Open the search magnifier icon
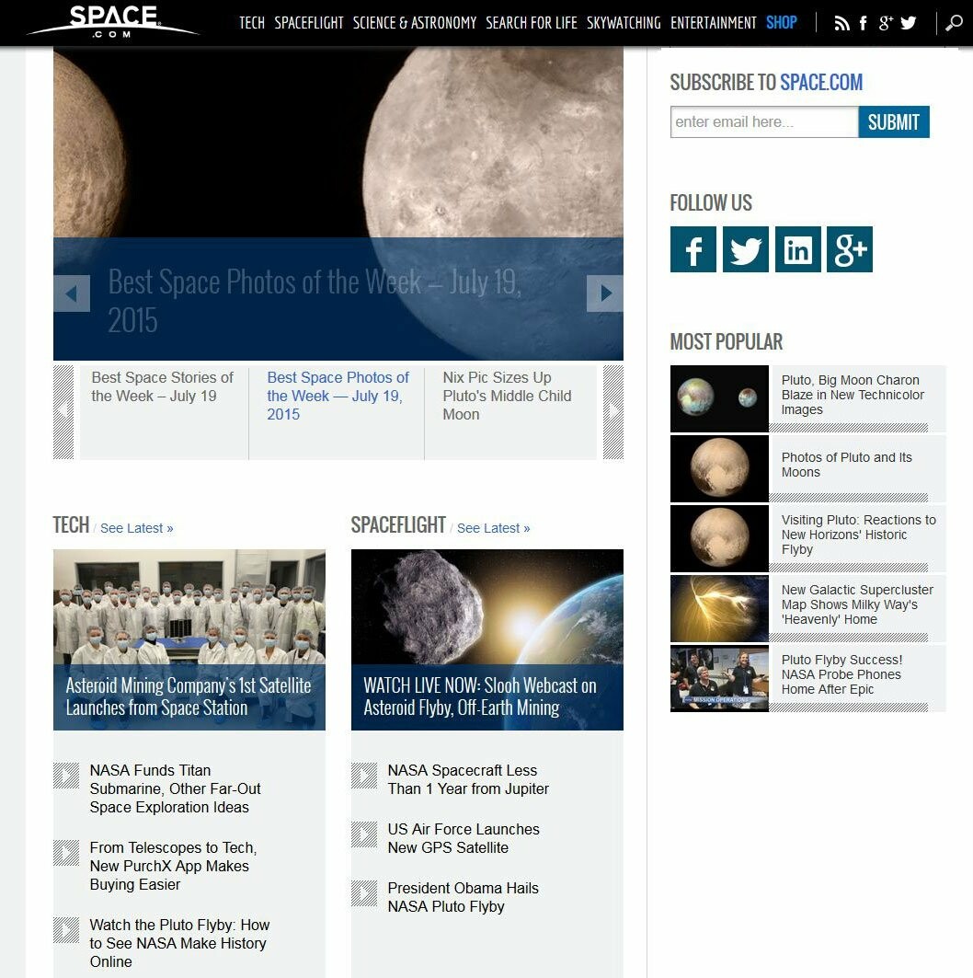Screen dimensions: 973x978 954,23
